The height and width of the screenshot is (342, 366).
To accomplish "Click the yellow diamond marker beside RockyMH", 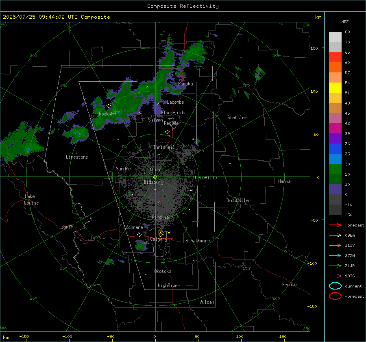I will (109, 106).
